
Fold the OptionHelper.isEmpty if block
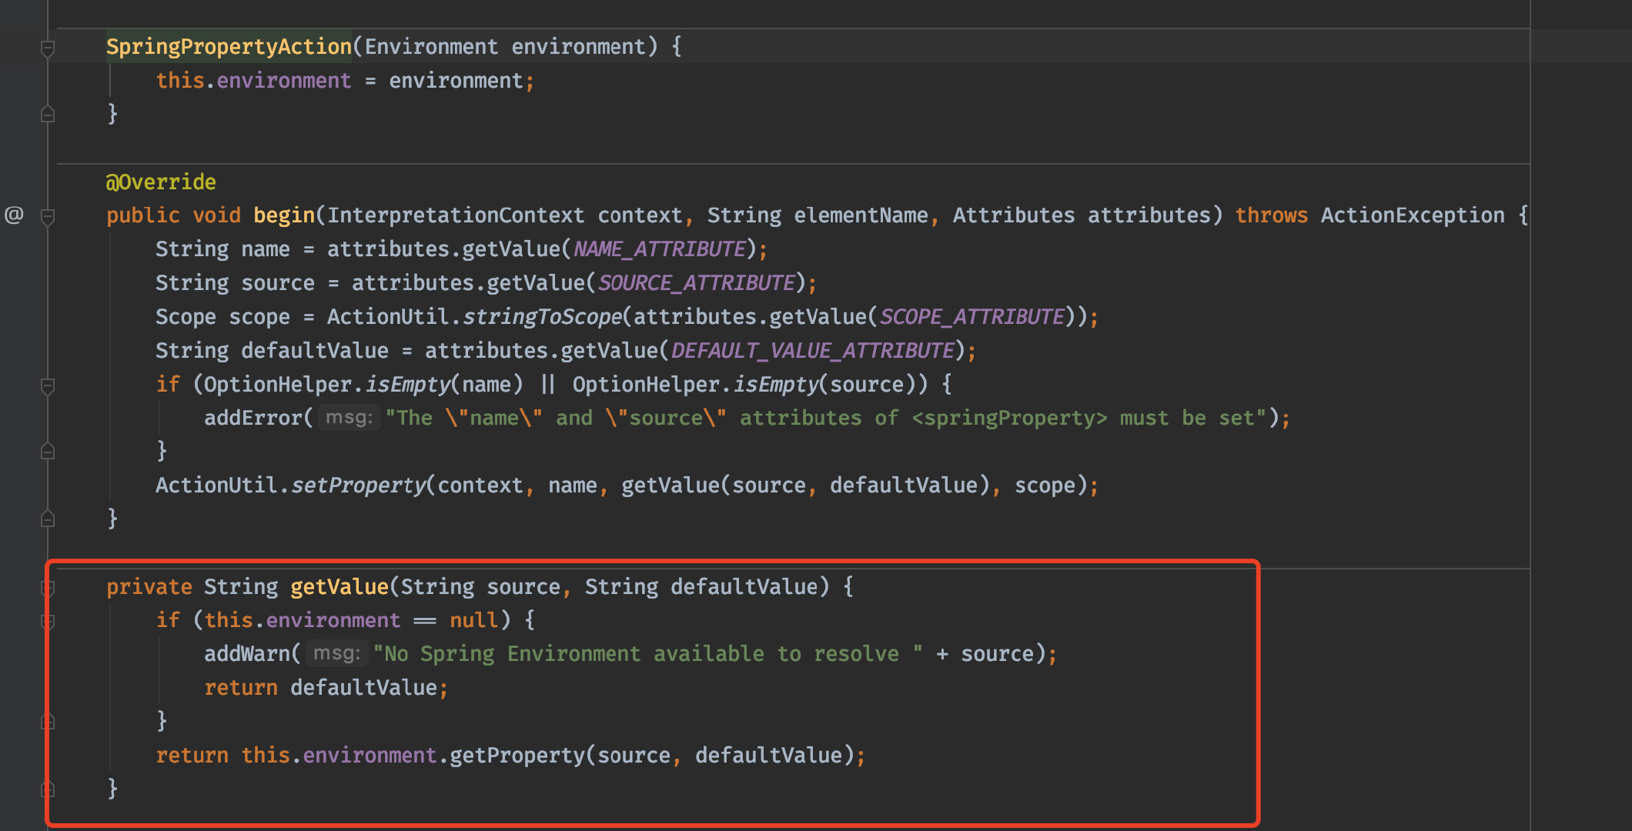click(48, 385)
